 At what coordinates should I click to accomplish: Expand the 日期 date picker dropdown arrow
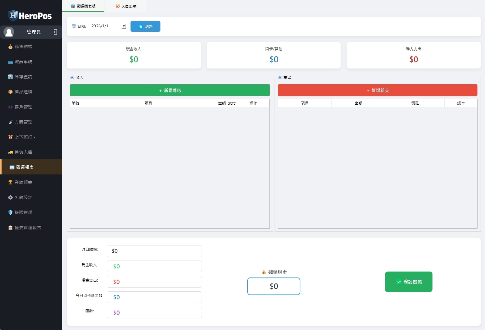[124, 26]
